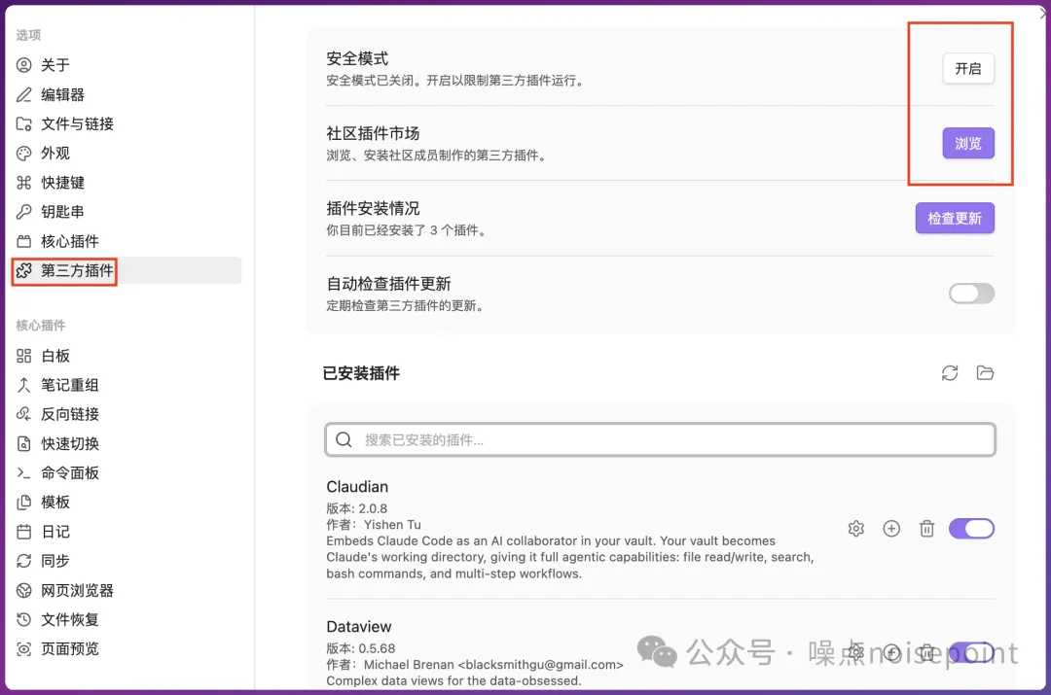The width and height of the screenshot is (1051, 695).
Task: Click Claudian's plus hotkey icon
Action: 891,529
